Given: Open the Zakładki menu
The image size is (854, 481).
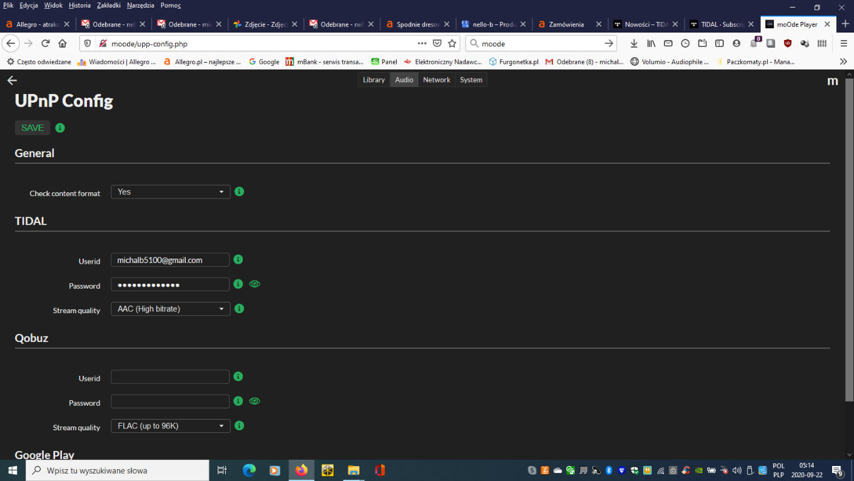Looking at the screenshot, I should 109,5.
